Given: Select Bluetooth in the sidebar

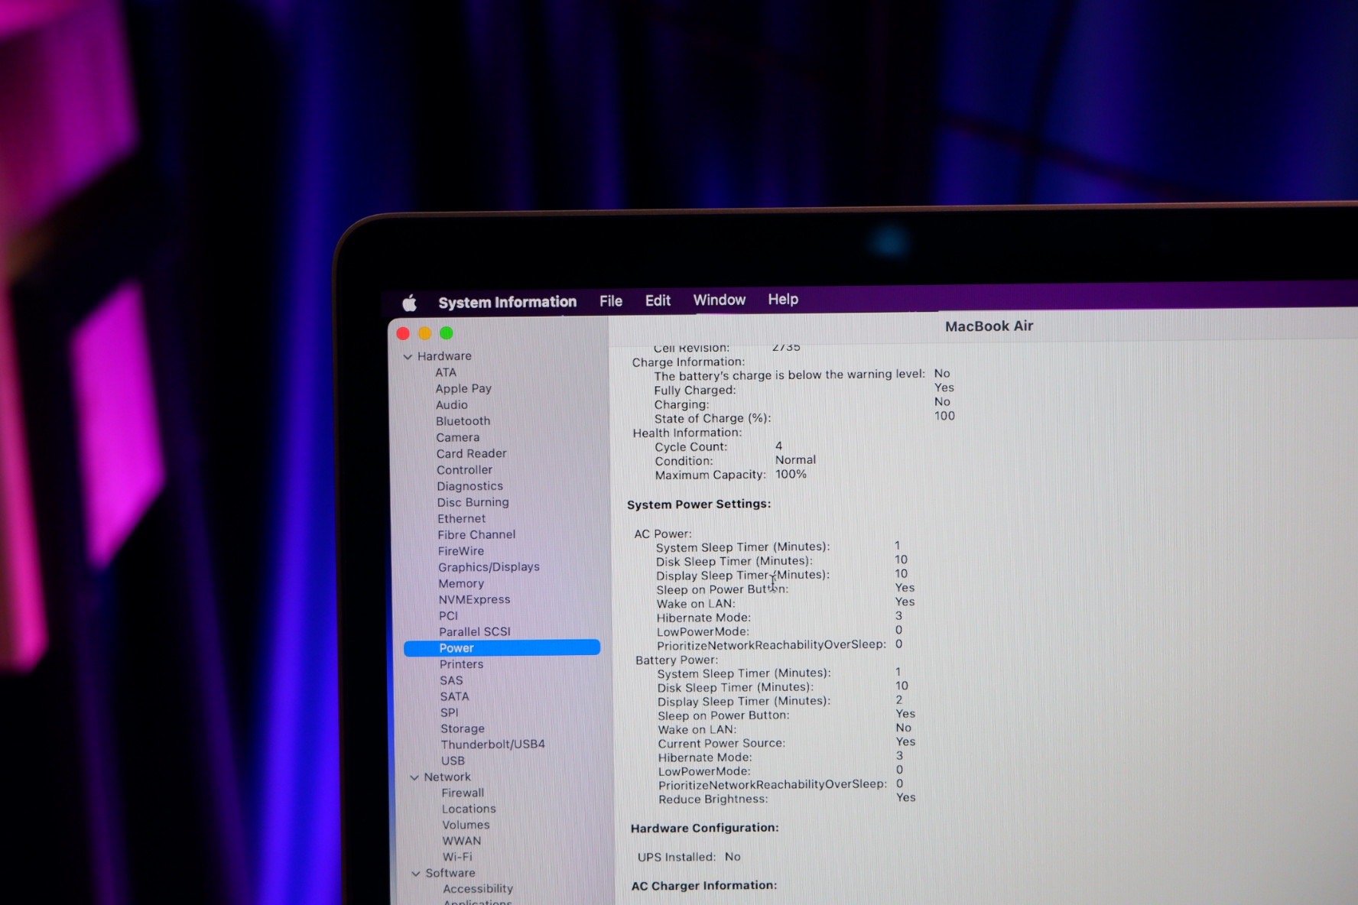Looking at the screenshot, I should click(x=463, y=421).
